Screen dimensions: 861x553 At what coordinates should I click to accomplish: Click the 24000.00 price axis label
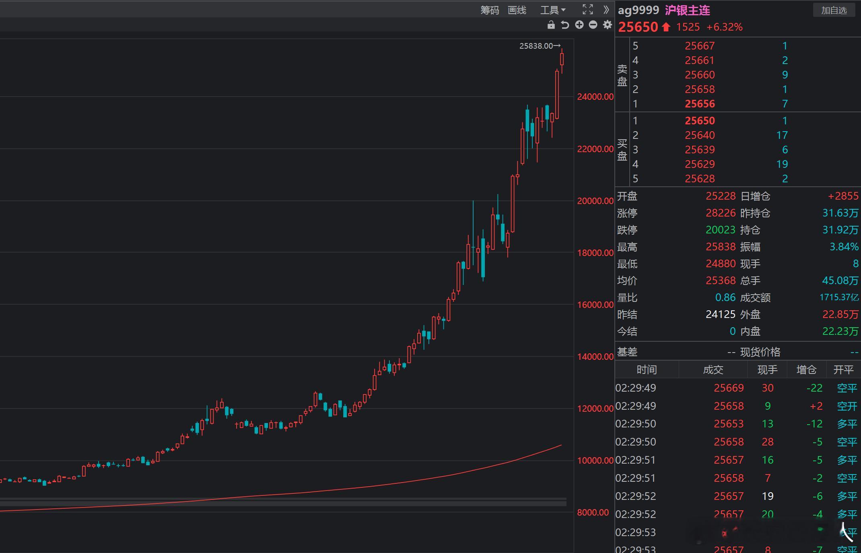(x=595, y=97)
